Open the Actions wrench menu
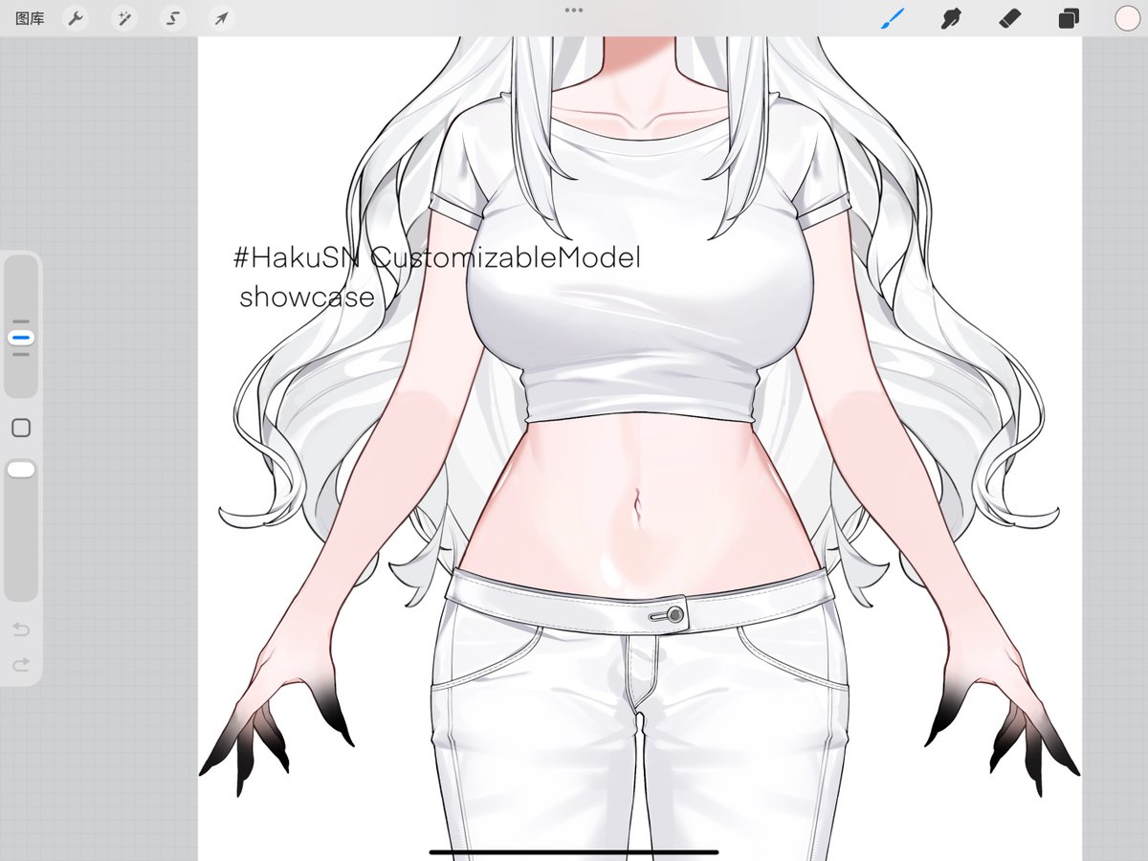The height and width of the screenshot is (861, 1148). coord(76,18)
